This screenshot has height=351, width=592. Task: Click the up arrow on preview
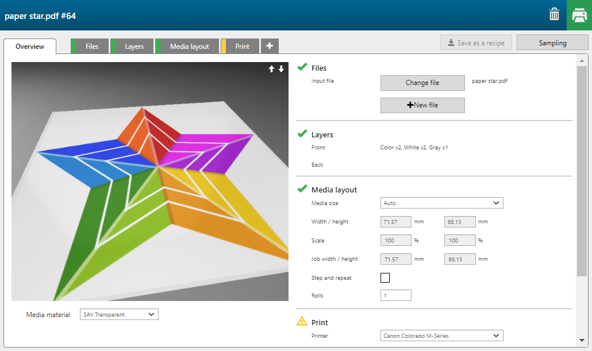[272, 69]
